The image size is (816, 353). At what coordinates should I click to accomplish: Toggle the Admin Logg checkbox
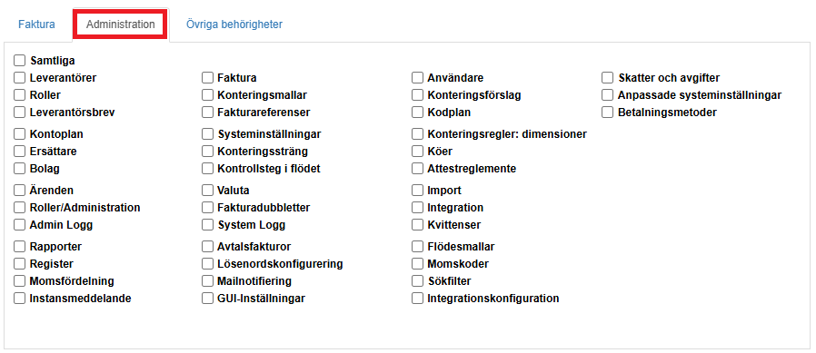point(20,225)
